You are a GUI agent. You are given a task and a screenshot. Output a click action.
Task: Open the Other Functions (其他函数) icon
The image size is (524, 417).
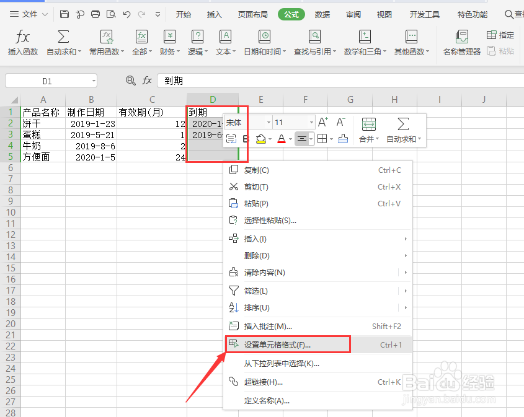pos(411,37)
